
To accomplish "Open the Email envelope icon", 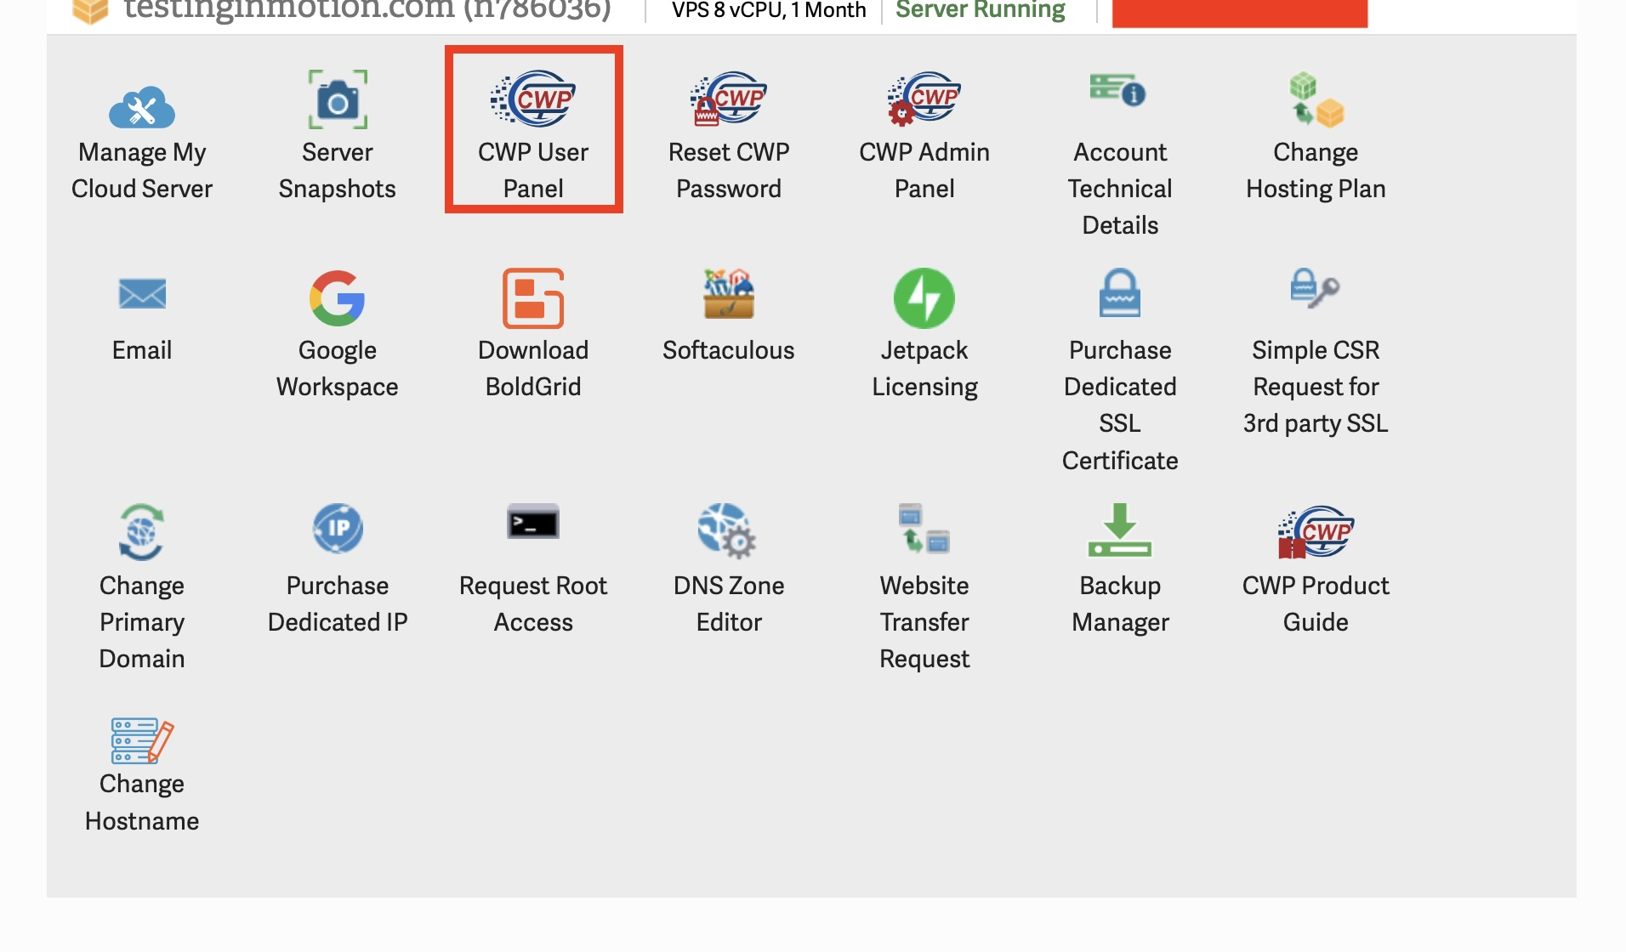I will [142, 294].
